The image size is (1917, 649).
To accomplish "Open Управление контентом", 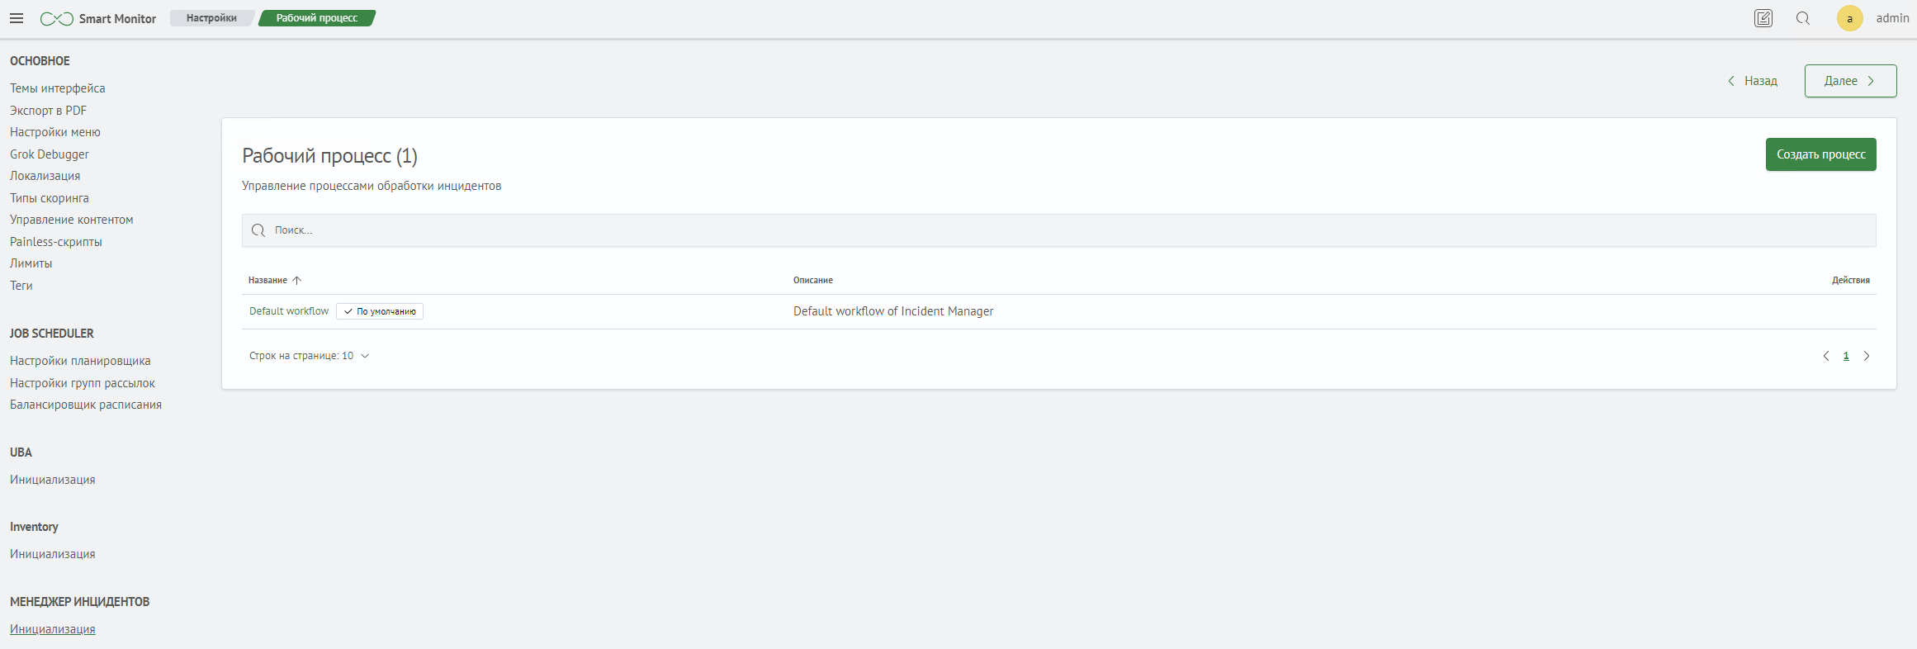I will point(72,220).
